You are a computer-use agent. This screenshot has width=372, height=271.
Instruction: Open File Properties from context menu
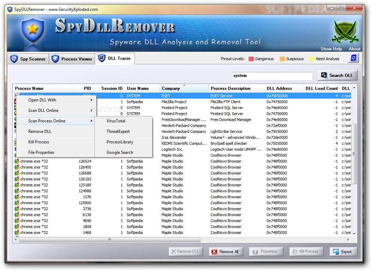click(x=56, y=152)
